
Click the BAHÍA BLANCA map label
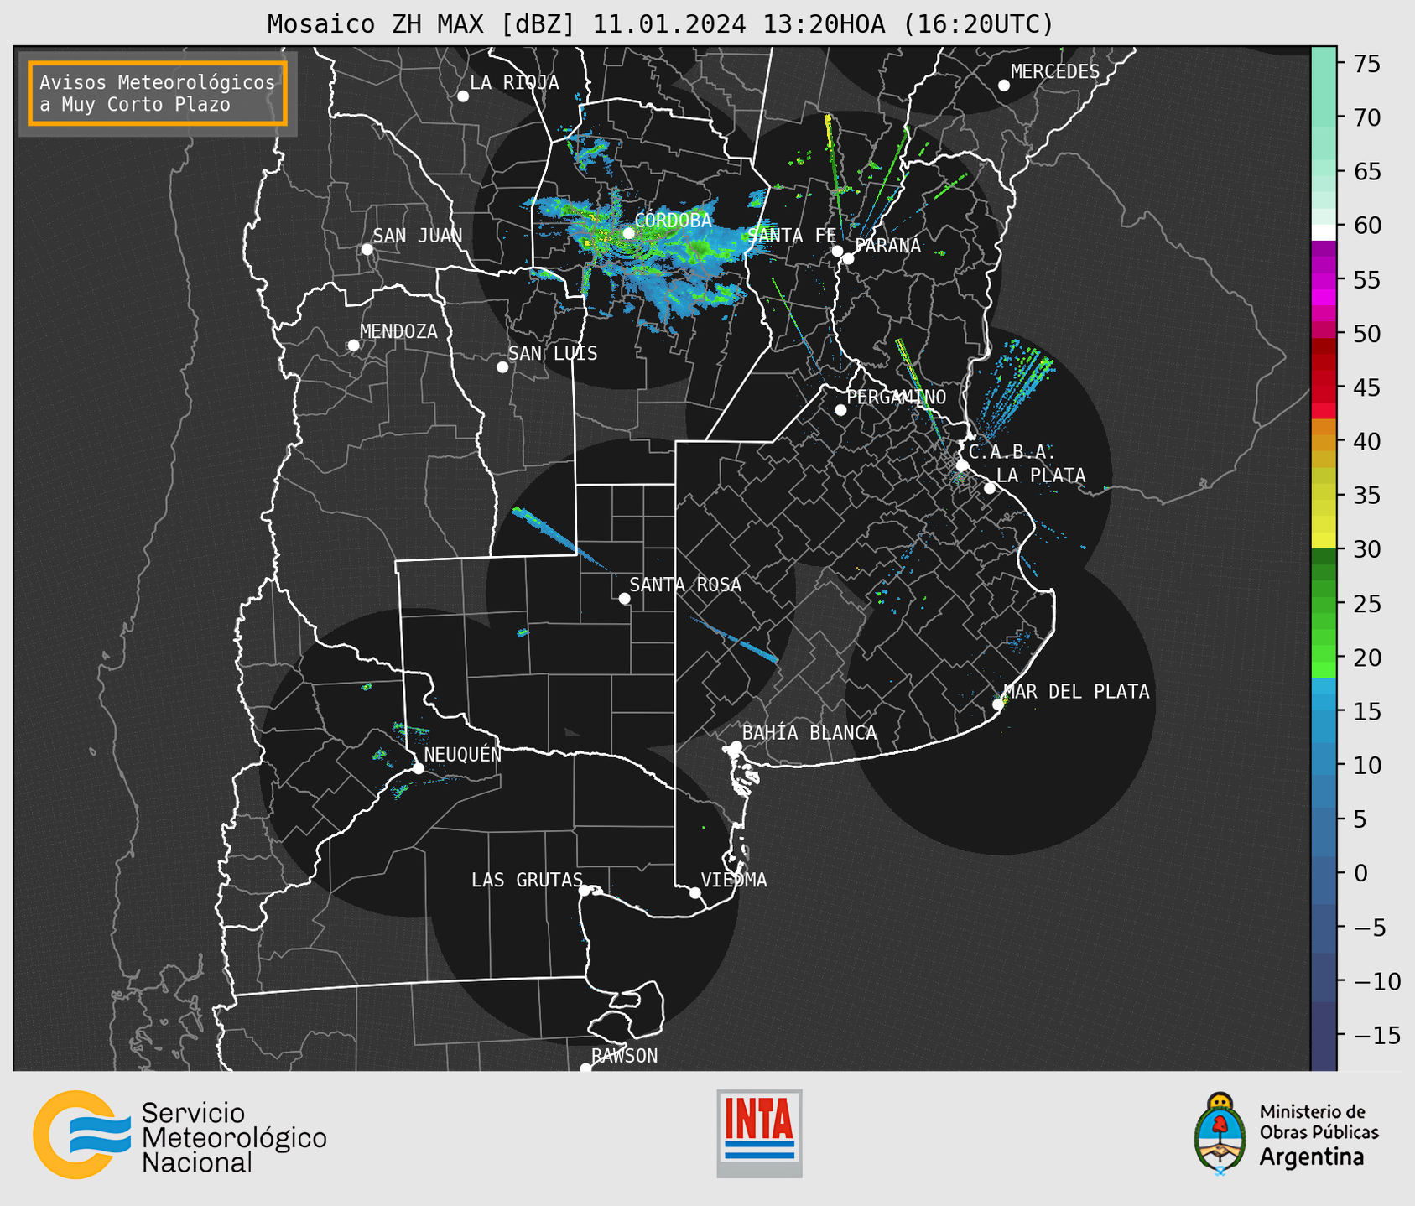[809, 733]
